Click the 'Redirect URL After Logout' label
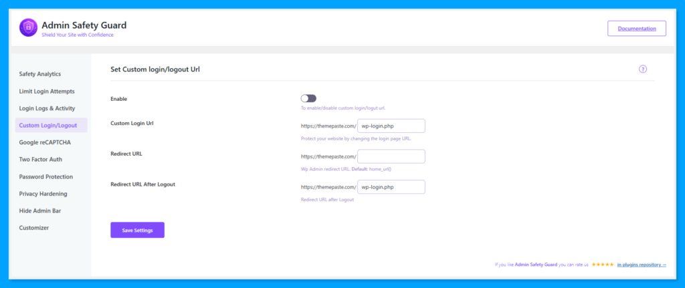Image resolution: width=685 pixels, height=288 pixels. tap(143, 184)
